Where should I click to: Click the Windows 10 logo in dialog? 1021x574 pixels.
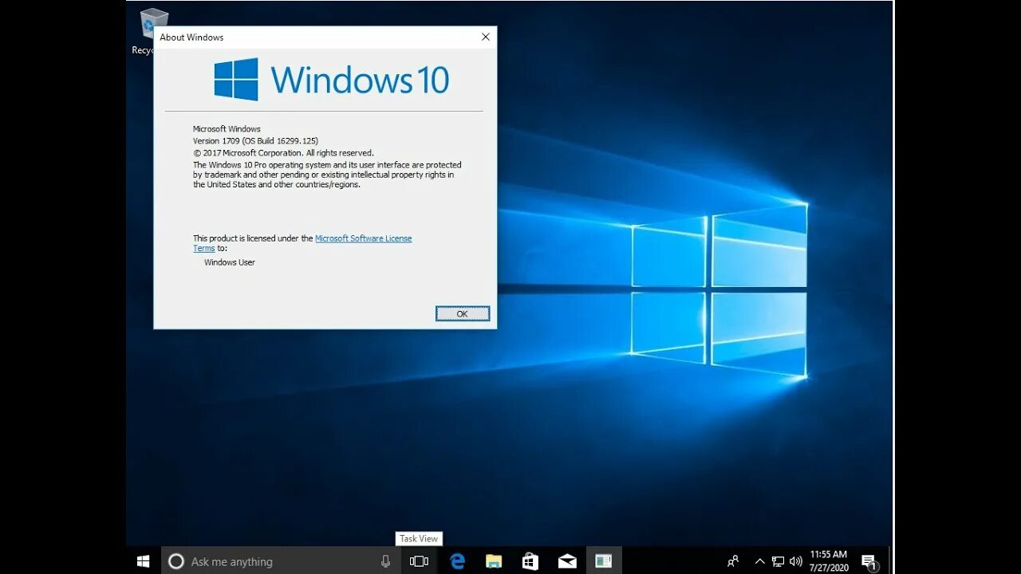(x=332, y=79)
